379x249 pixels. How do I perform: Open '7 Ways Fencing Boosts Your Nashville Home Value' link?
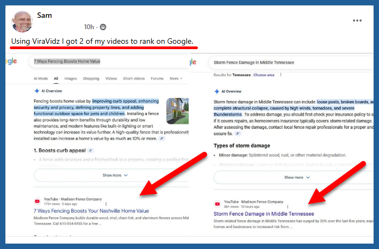91,211
